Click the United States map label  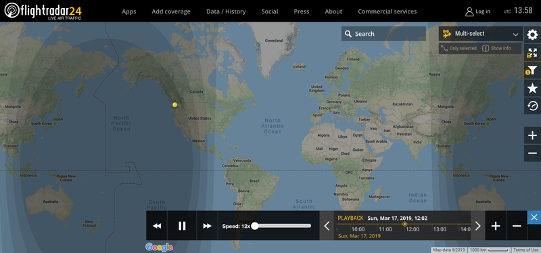199,118
